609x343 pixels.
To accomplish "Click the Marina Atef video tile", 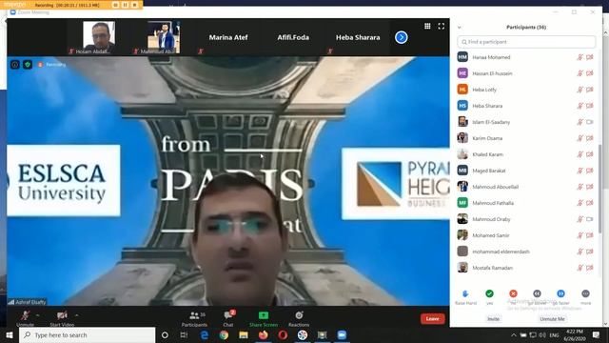I will point(228,37).
